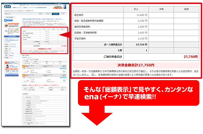Click the 幼児 column header in enlarged table
Image resolution: width=203 pixels, height=134 pixels.
186,9
